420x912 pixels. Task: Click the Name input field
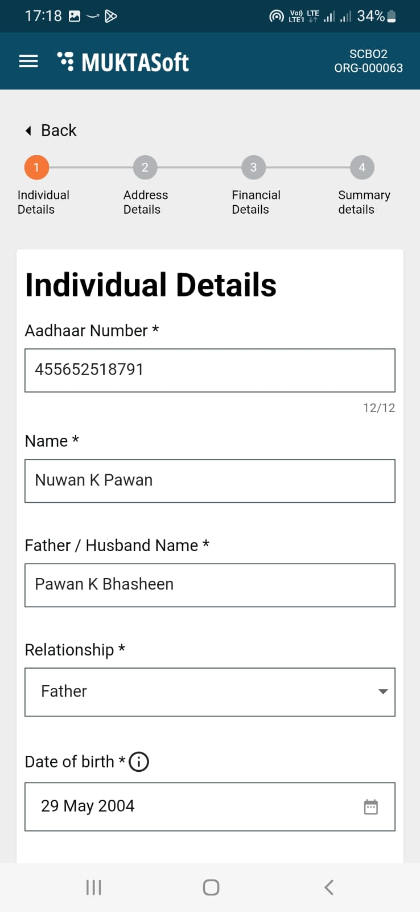(x=209, y=481)
